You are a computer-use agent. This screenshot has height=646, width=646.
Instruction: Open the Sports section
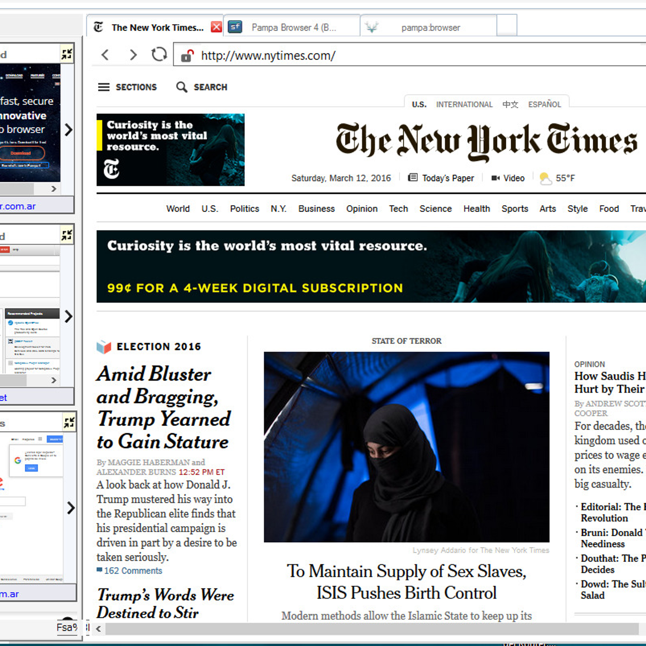pyautogui.click(x=515, y=209)
